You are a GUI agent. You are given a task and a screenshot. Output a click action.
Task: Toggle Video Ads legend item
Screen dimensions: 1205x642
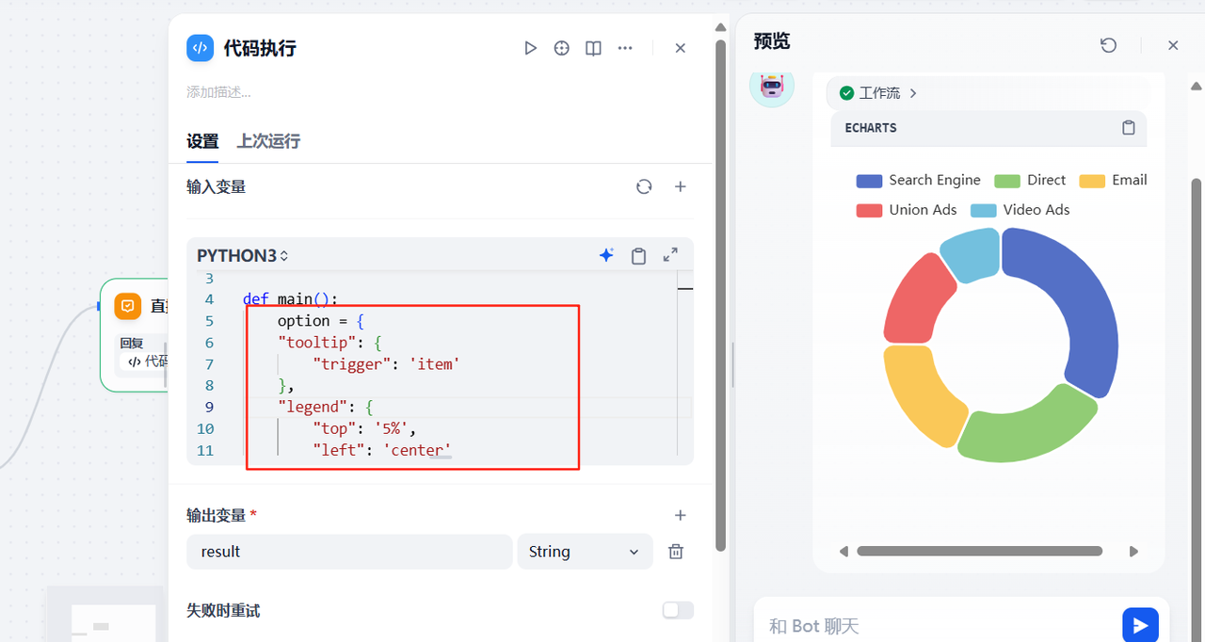click(1020, 210)
